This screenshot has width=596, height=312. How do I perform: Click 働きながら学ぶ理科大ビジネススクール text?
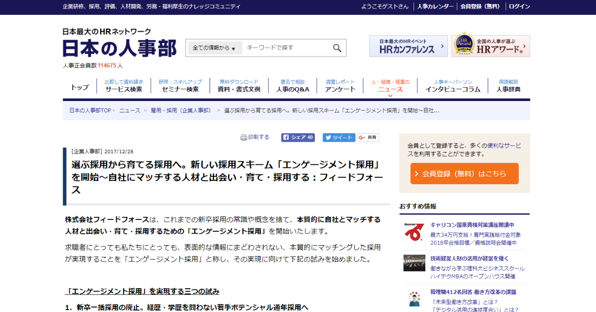pos(477,268)
